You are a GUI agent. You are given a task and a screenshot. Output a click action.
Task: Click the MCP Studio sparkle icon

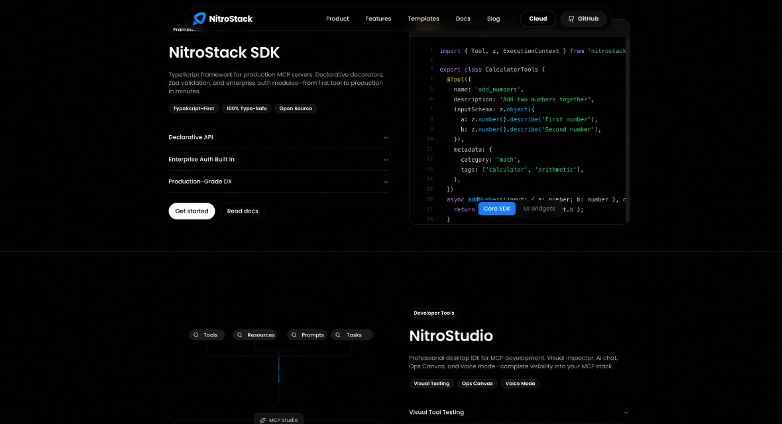[x=263, y=420]
